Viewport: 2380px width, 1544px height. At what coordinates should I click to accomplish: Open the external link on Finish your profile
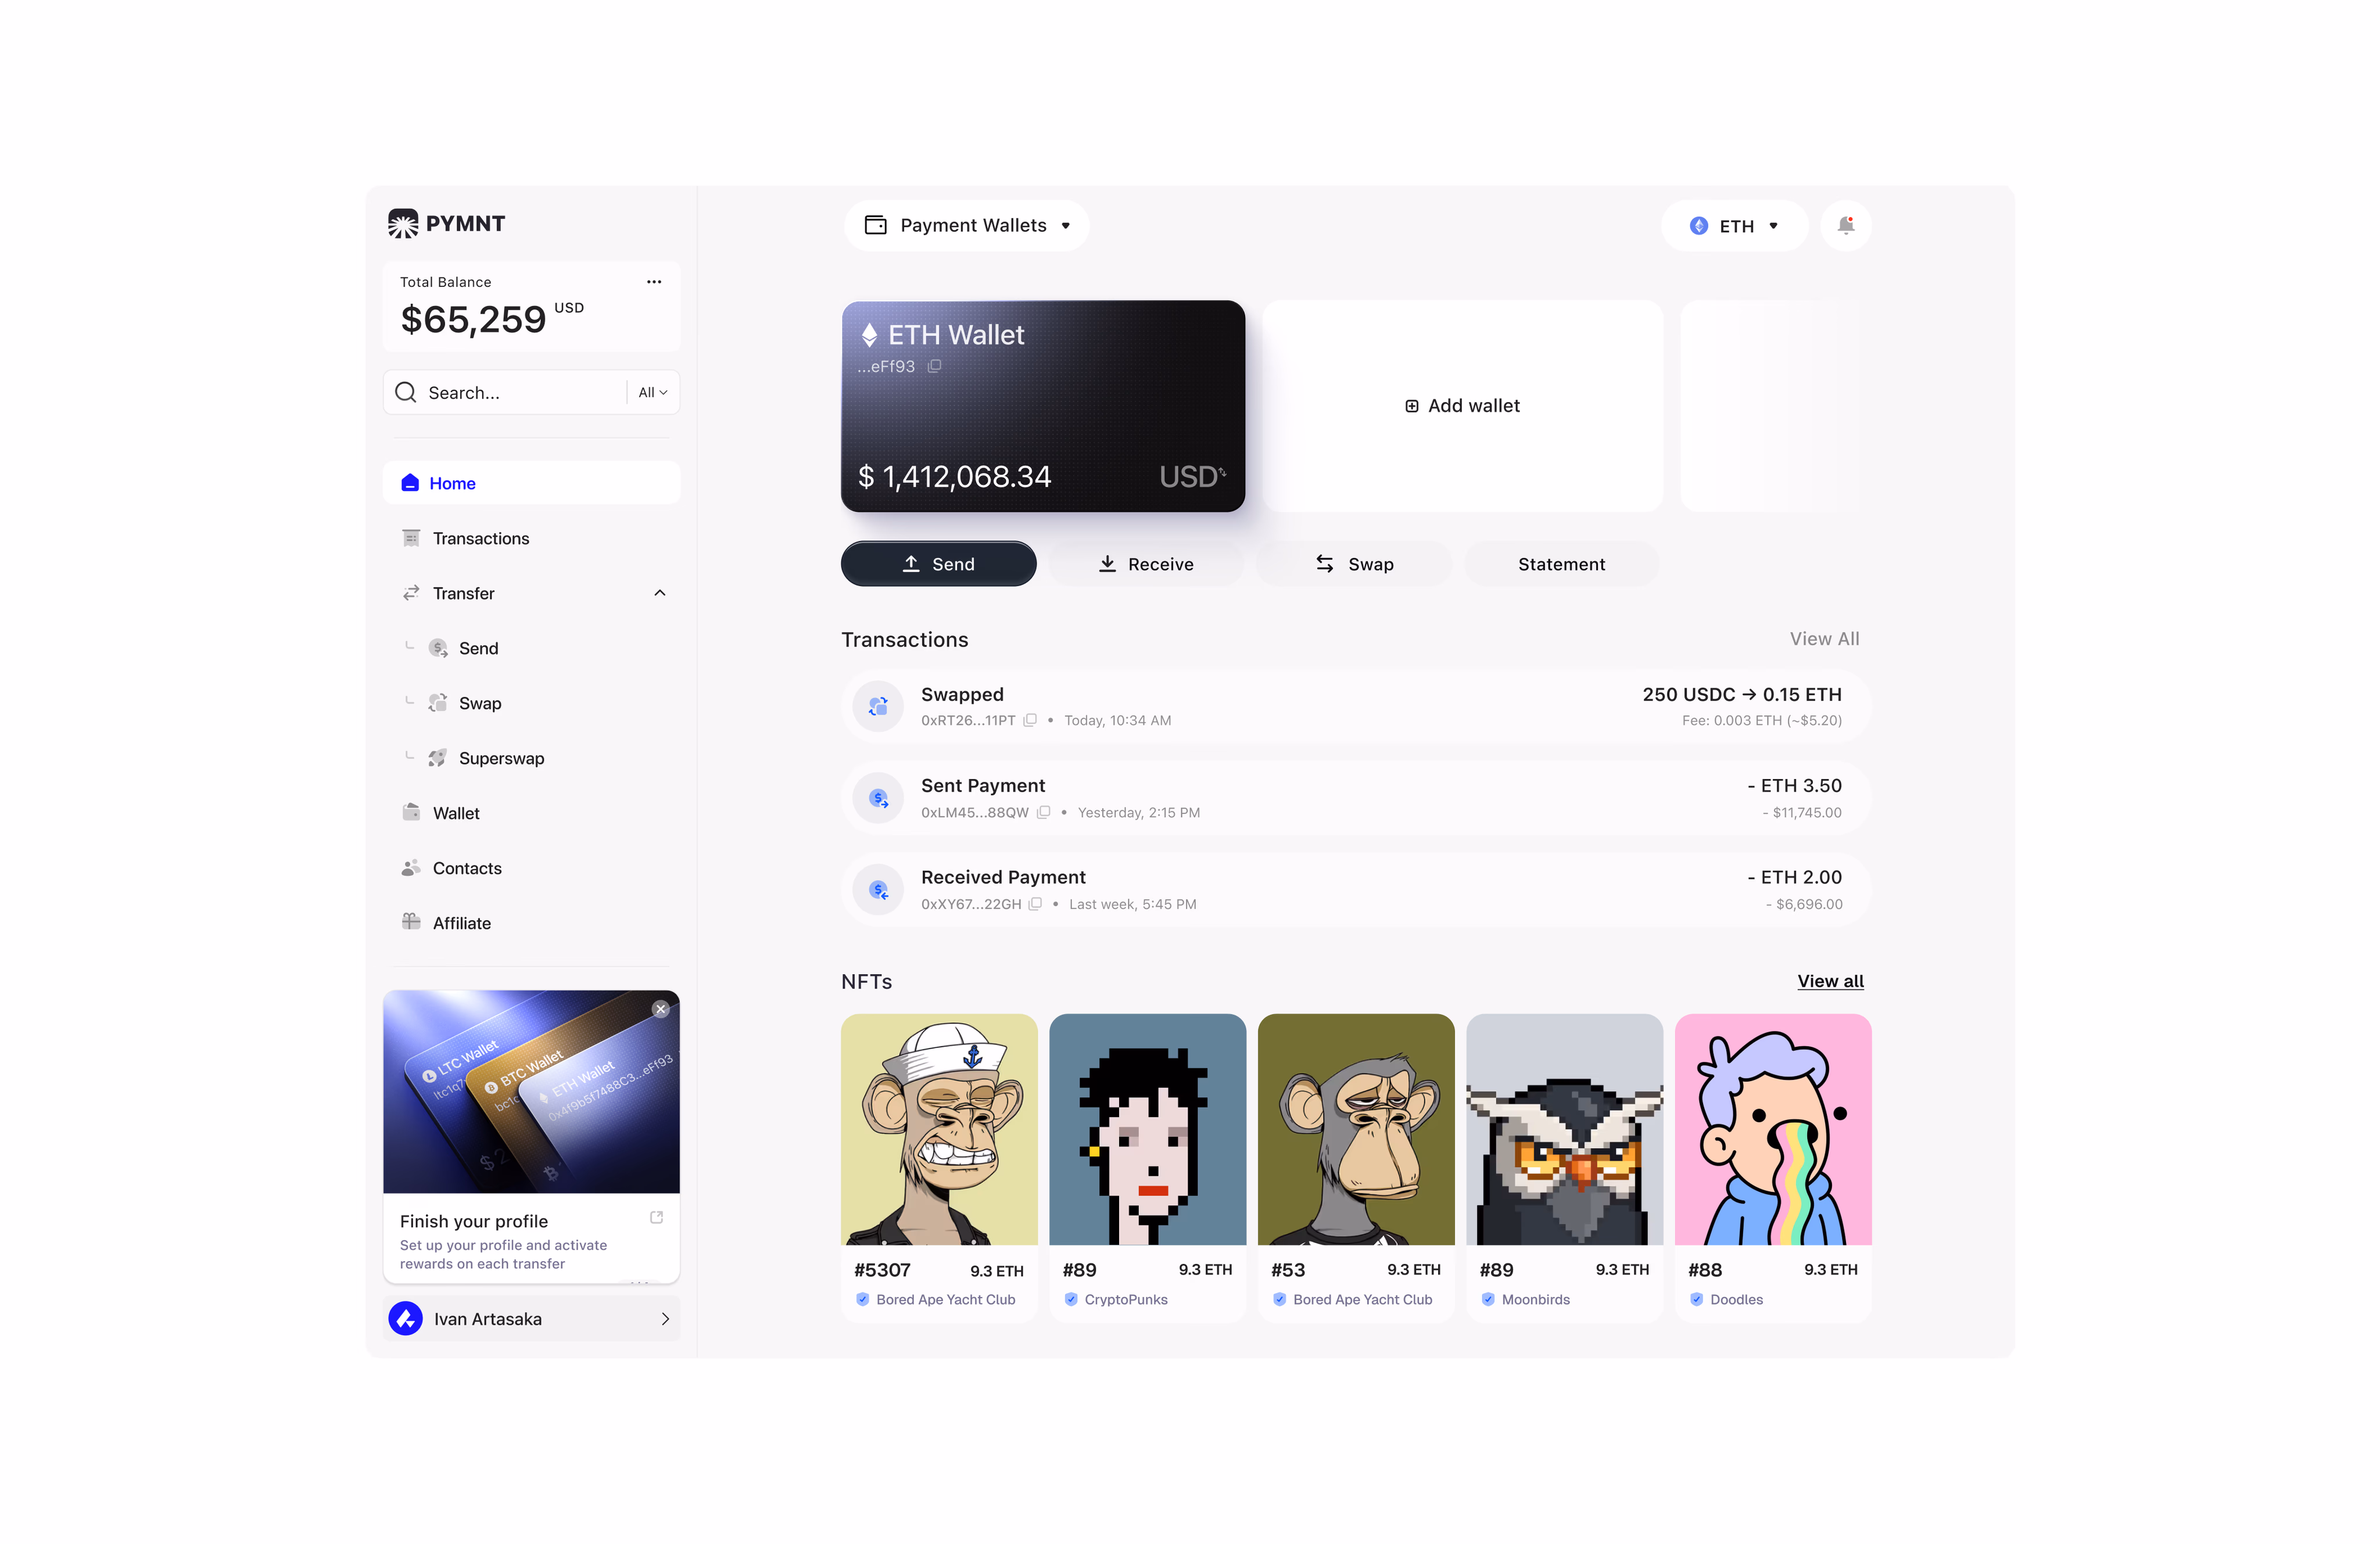pyautogui.click(x=657, y=1217)
